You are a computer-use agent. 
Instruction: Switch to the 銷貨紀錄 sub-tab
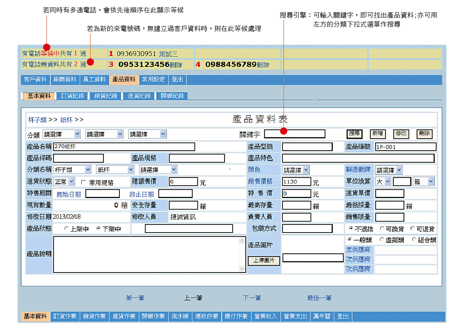click(106, 96)
